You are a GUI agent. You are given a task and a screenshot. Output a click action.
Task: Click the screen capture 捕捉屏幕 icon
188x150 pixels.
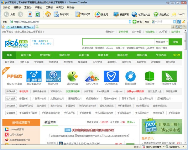[116, 14]
